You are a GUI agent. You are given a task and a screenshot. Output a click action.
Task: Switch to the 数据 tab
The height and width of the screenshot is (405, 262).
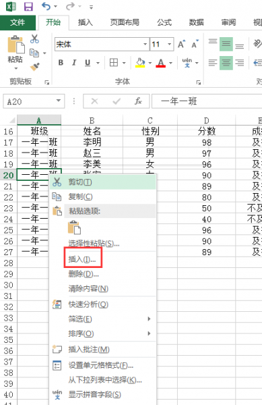(196, 23)
